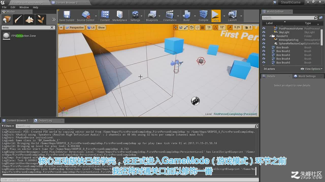Screen dimensions: 325x182
Task: Open the surface snapping options icon
Action: coord(198,27)
